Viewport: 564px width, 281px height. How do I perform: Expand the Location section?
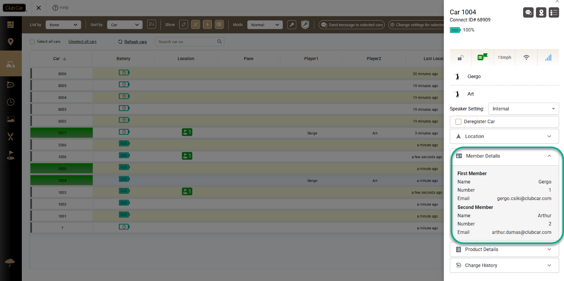[504, 136]
